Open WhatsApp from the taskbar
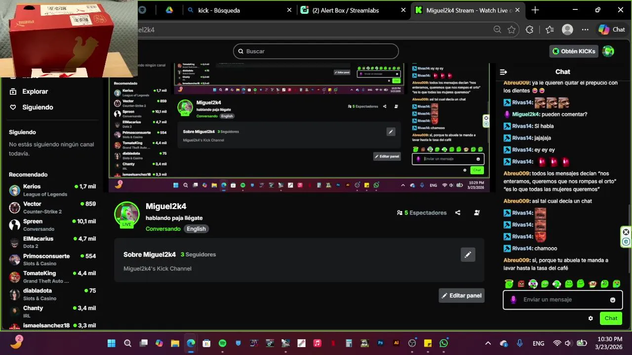The height and width of the screenshot is (355, 632). [444, 343]
